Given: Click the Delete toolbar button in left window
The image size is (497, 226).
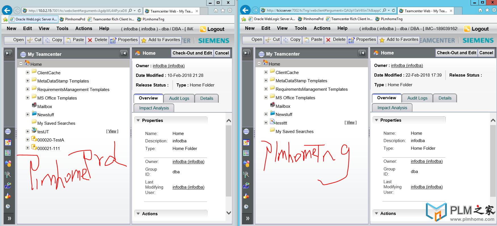Looking at the screenshot, I should pyautogui.click(x=97, y=40).
